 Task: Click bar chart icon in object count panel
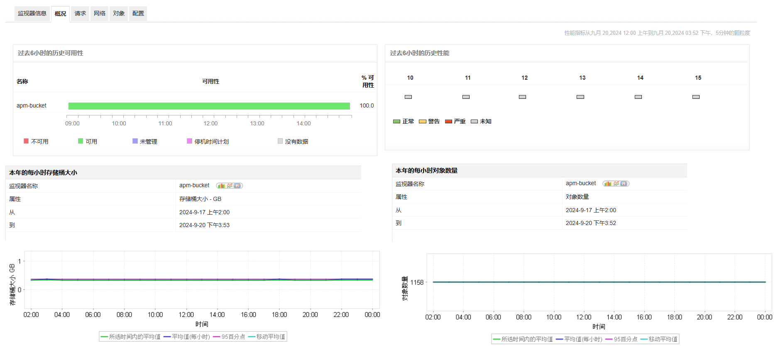pyautogui.click(x=608, y=184)
